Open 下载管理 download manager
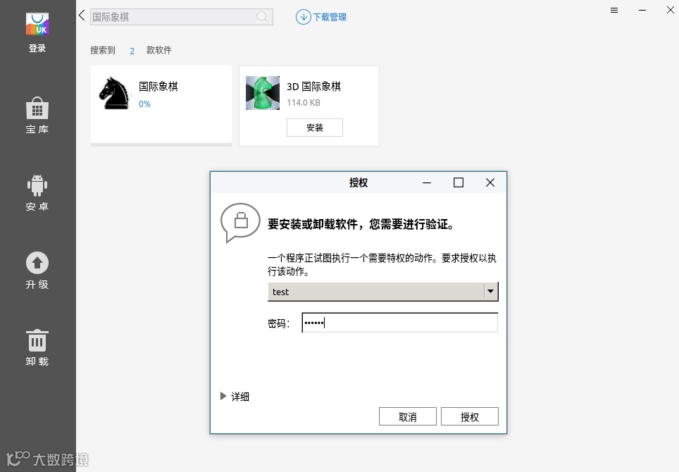 point(321,17)
